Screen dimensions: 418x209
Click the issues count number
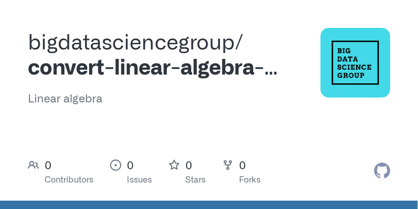coord(130,165)
